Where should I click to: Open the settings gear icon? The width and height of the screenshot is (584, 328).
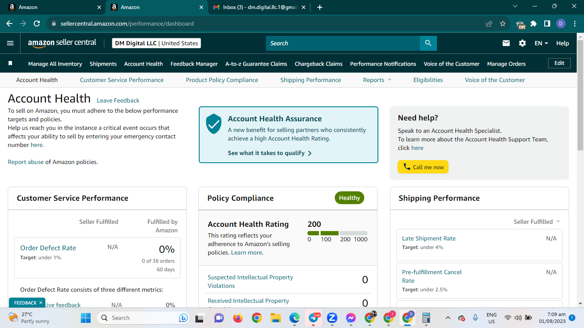pyautogui.click(x=522, y=43)
